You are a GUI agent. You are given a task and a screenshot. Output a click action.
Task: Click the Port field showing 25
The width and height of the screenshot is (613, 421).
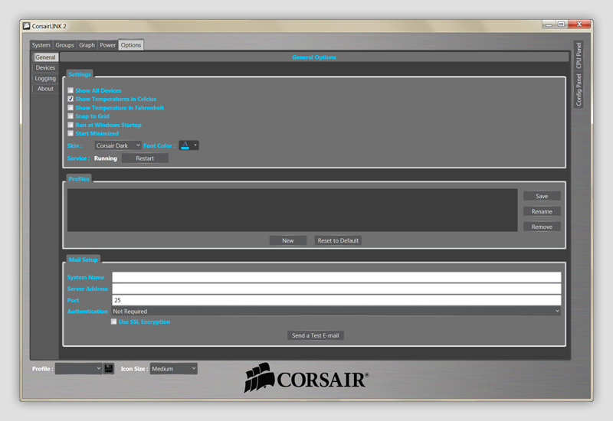click(x=336, y=300)
